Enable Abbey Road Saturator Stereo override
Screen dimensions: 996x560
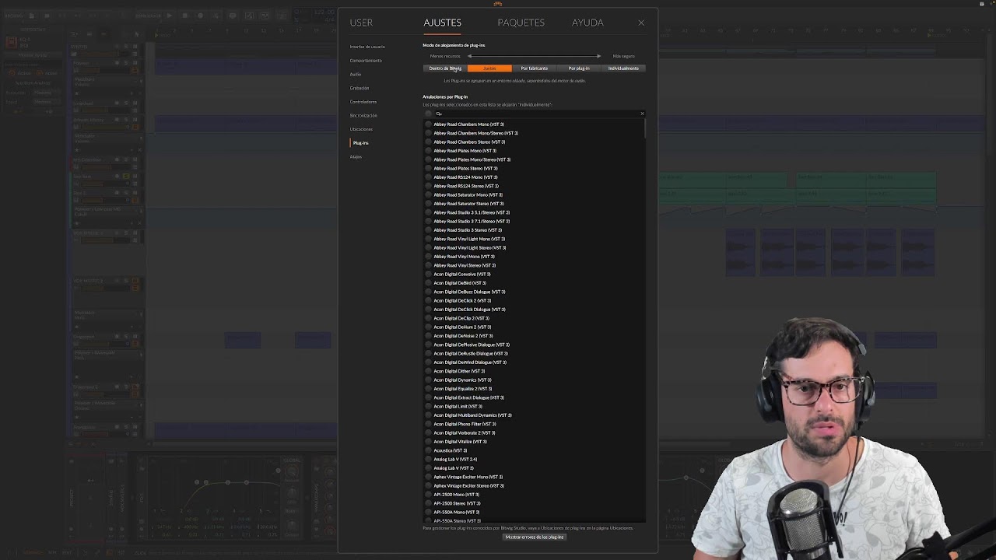(428, 204)
